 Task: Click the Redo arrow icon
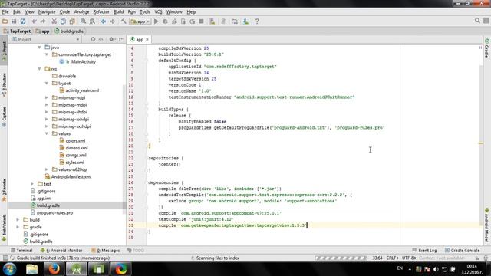click(43, 21)
